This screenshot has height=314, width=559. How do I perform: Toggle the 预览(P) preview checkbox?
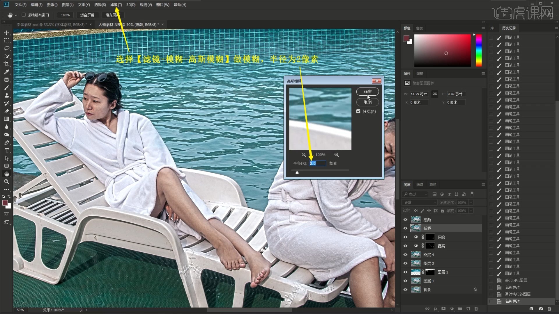click(358, 111)
